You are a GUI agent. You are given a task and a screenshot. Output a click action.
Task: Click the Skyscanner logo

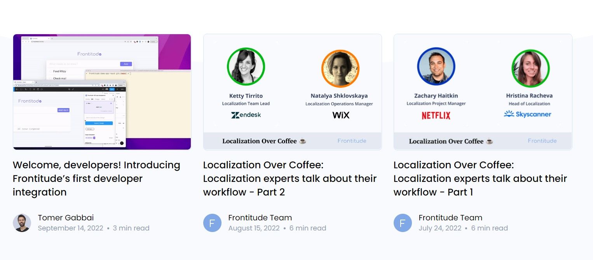tap(527, 114)
